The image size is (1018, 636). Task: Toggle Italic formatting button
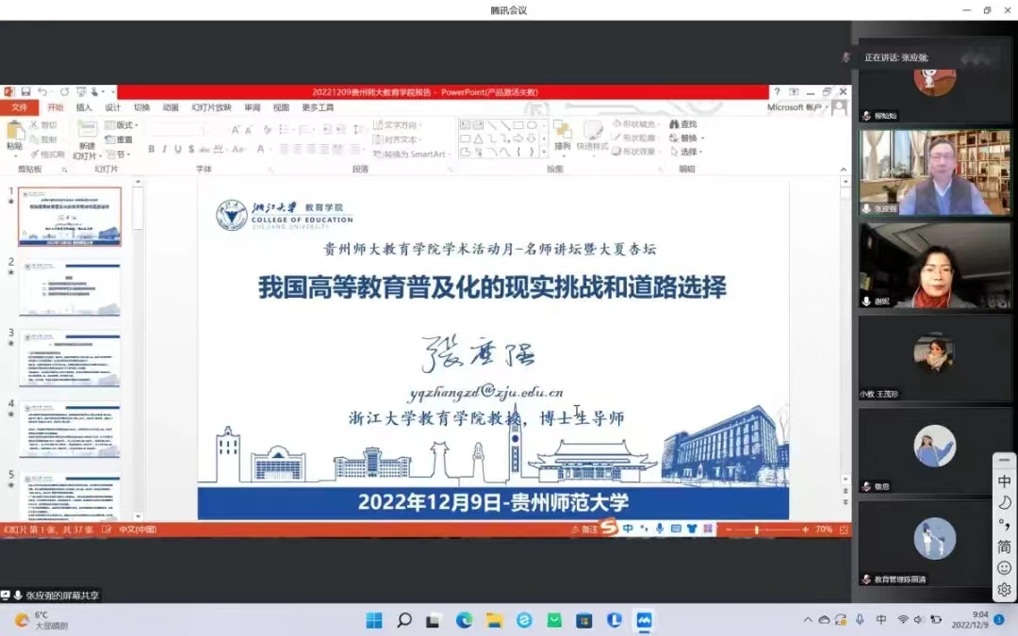click(x=164, y=149)
